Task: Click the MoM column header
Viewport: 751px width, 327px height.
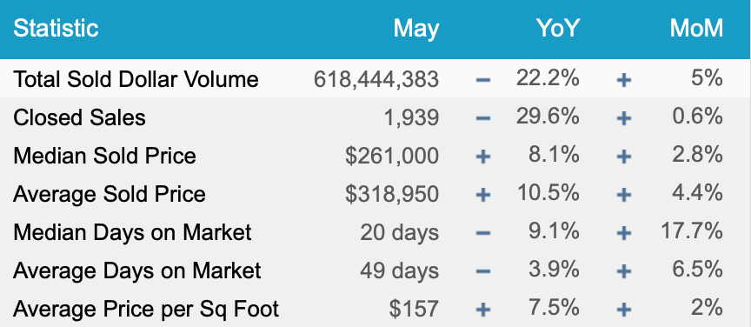Action: coord(696,29)
